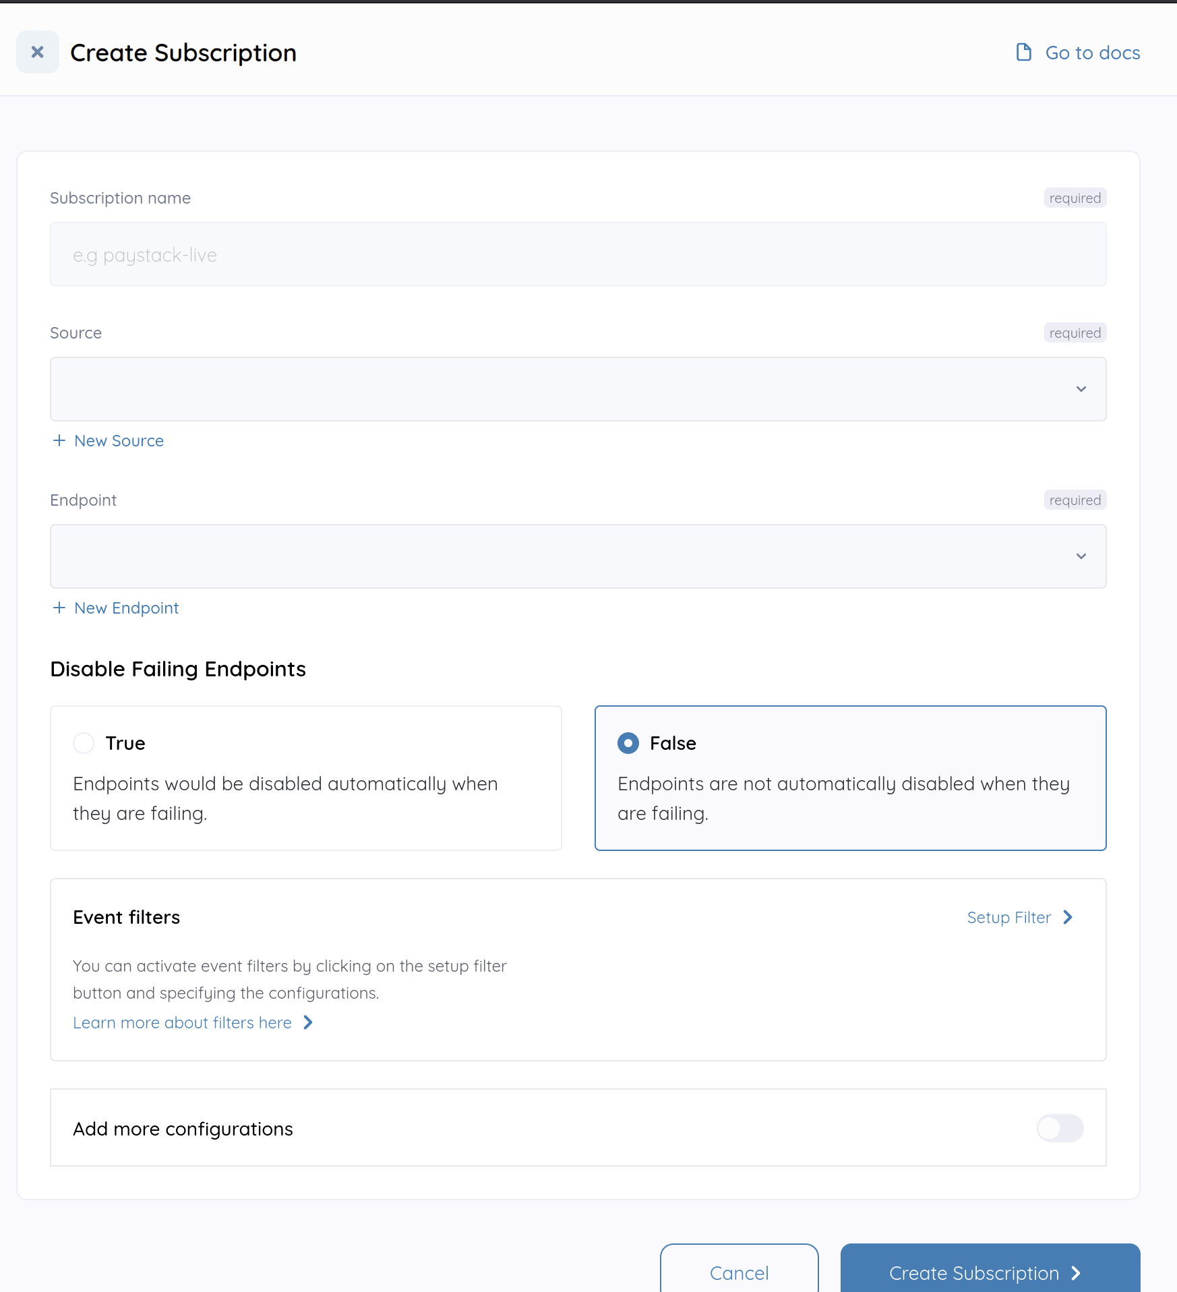This screenshot has width=1177, height=1292.
Task: Click the plus icon next to New Source
Action: coord(59,440)
